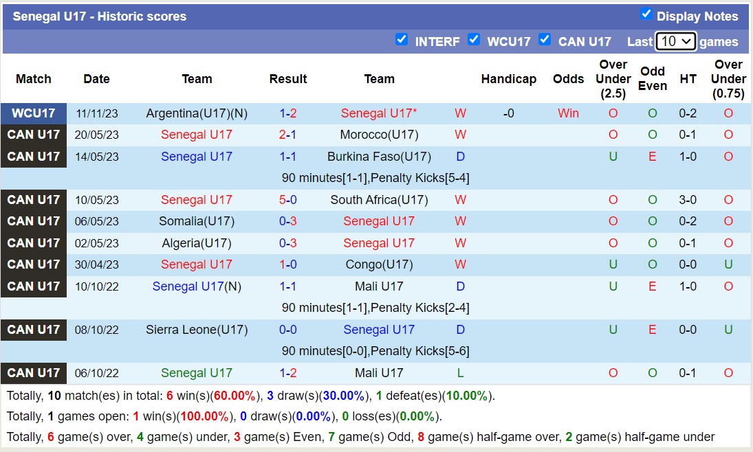
Task: Click Congo(U17) team name
Action: [x=379, y=264]
